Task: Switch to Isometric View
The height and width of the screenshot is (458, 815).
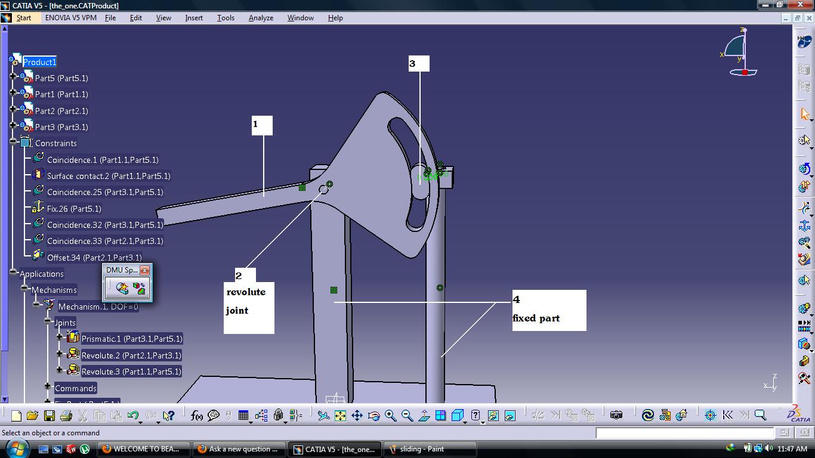Action: tap(458, 414)
